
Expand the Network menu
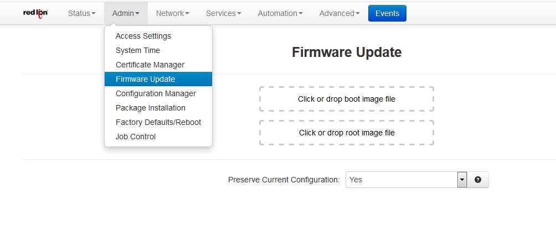[x=173, y=13]
